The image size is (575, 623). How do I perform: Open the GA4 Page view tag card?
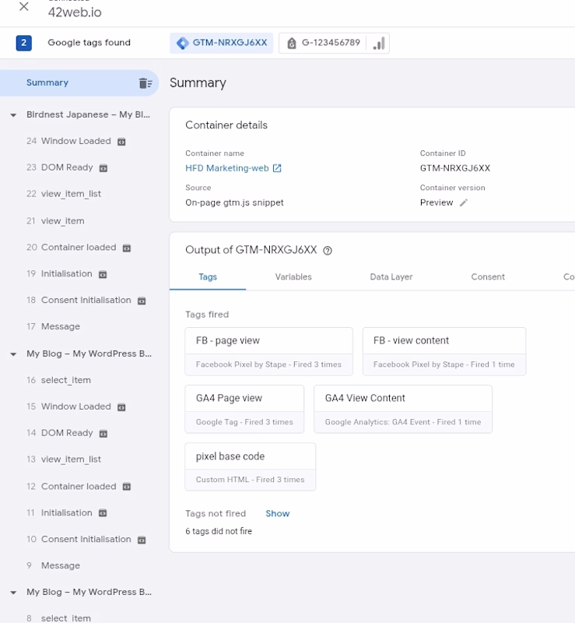(x=244, y=410)
